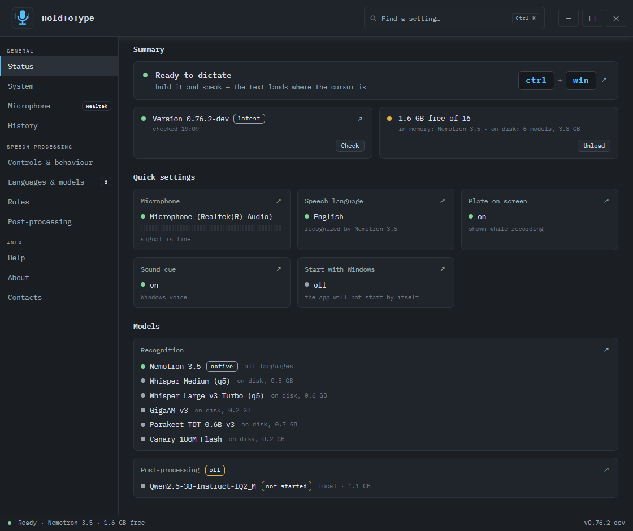Click the search magnifier icon
The height and width of the screenshot is (531, 633).
click(374, 19)
